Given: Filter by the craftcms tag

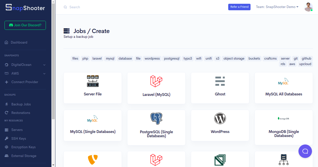Looking at the screenshot, I should 270,59.
